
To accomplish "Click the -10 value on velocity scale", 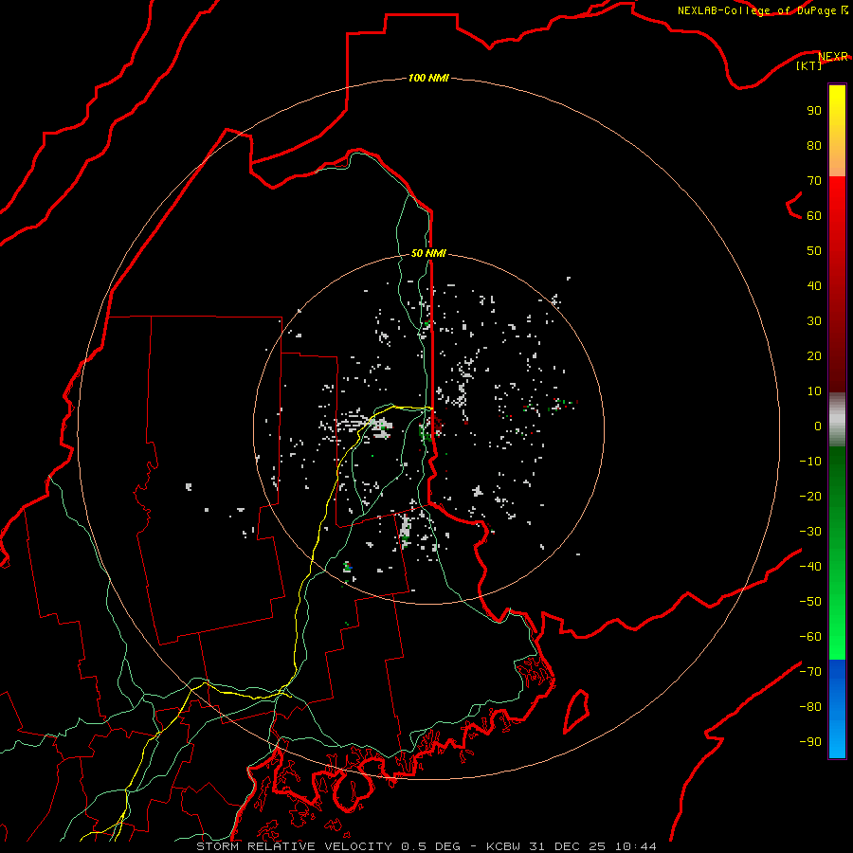I will (x=810, y=462).
